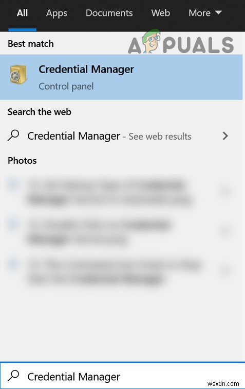Select the All tab
245x389 pixels.
coord(22,13)
